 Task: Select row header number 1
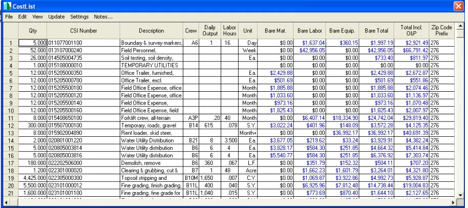11,43
